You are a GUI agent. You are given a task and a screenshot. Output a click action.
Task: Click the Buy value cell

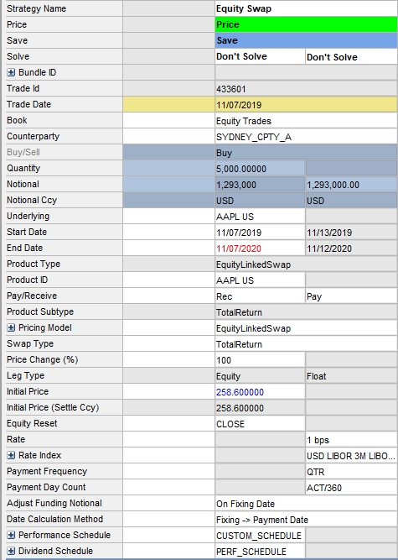tap(306, 152)
